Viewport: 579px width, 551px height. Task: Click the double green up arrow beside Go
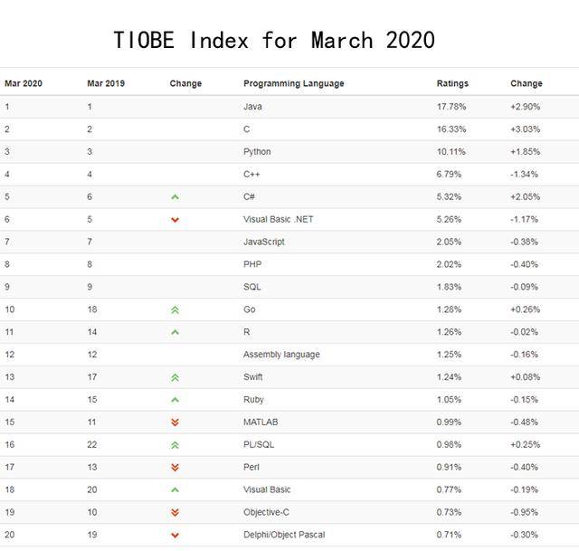coord(175,309)
